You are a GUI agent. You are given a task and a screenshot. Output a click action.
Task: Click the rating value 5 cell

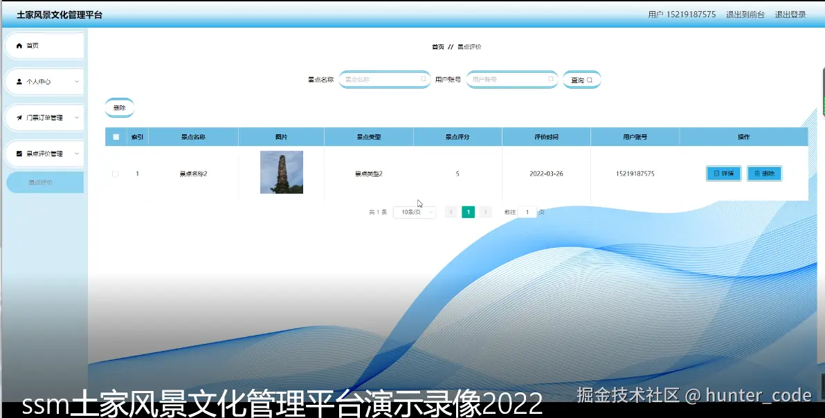(457, 174)
